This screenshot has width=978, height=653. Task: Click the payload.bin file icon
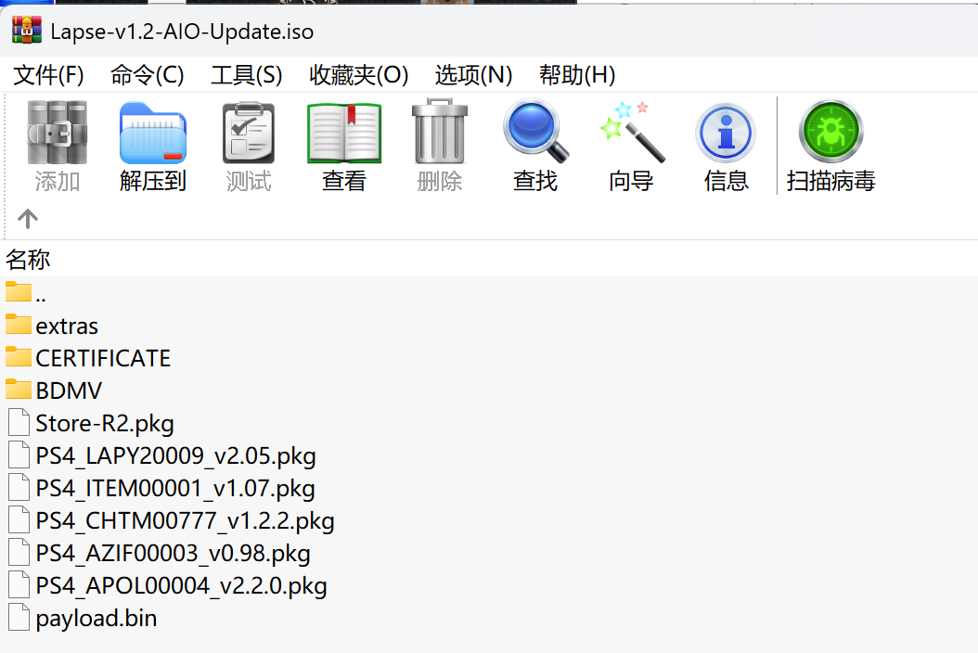coord(19,617)
